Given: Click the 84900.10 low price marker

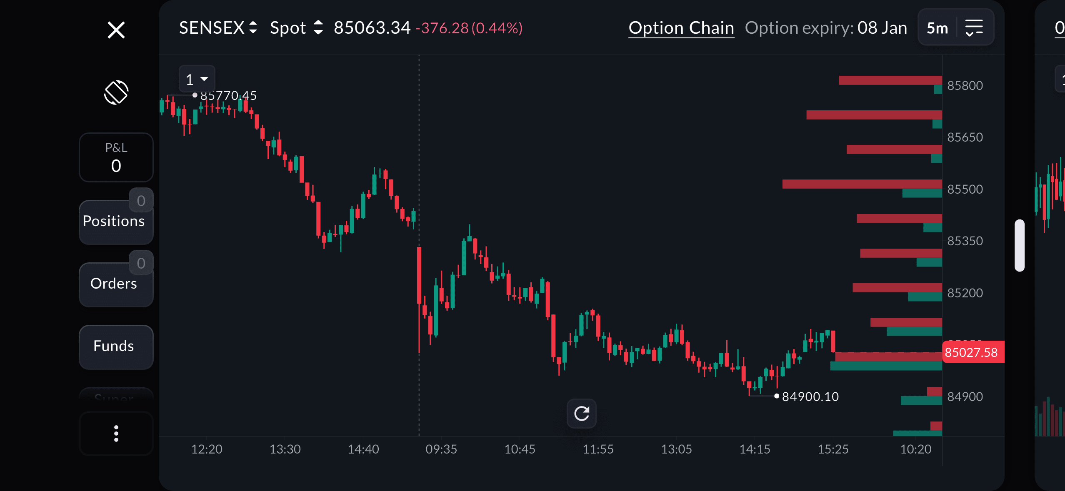Looking at the screenshot, I should (810, 396).
